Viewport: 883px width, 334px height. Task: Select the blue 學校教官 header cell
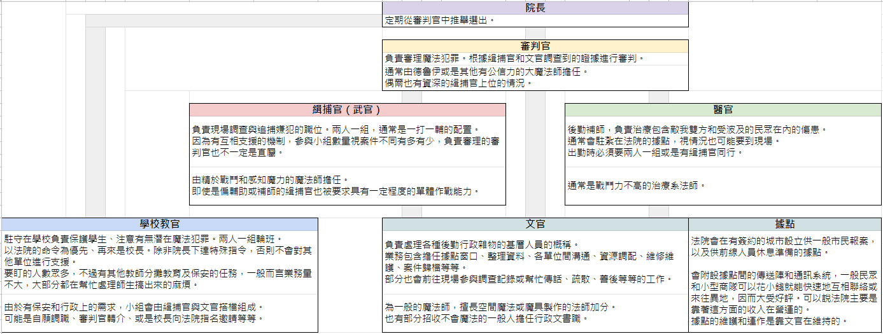pos(160,224)
